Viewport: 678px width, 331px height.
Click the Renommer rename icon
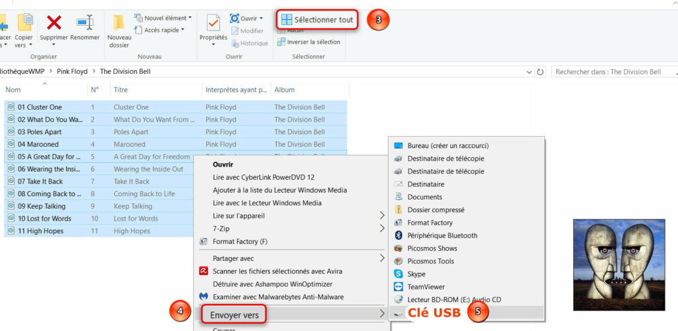85,22
